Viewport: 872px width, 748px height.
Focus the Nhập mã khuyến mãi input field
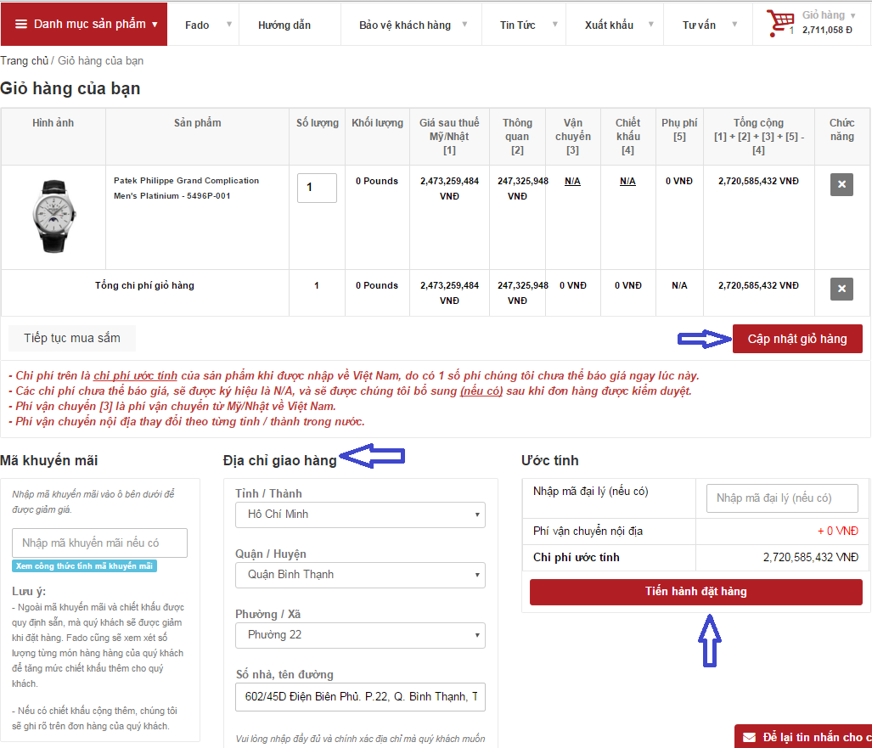pos(99,543)
